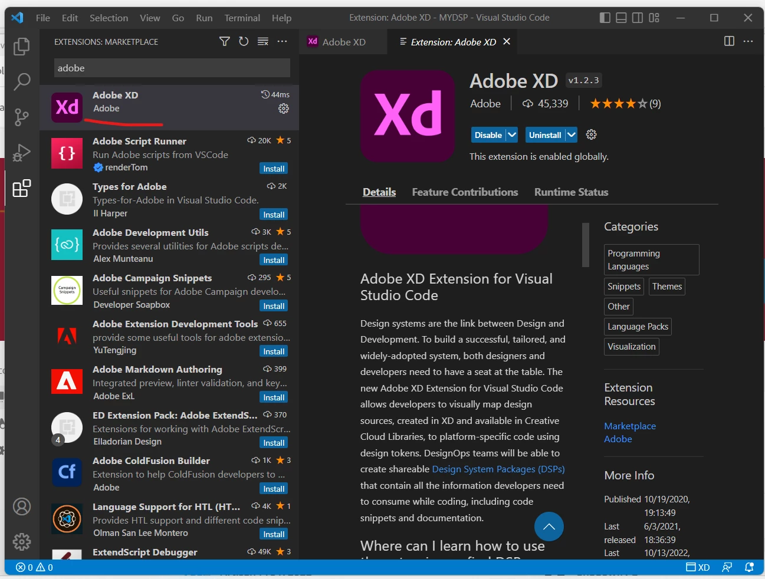Screen dimensions: 765x579
Task: Open the star rating for Adobe XD
Action: tap(625, 104)
